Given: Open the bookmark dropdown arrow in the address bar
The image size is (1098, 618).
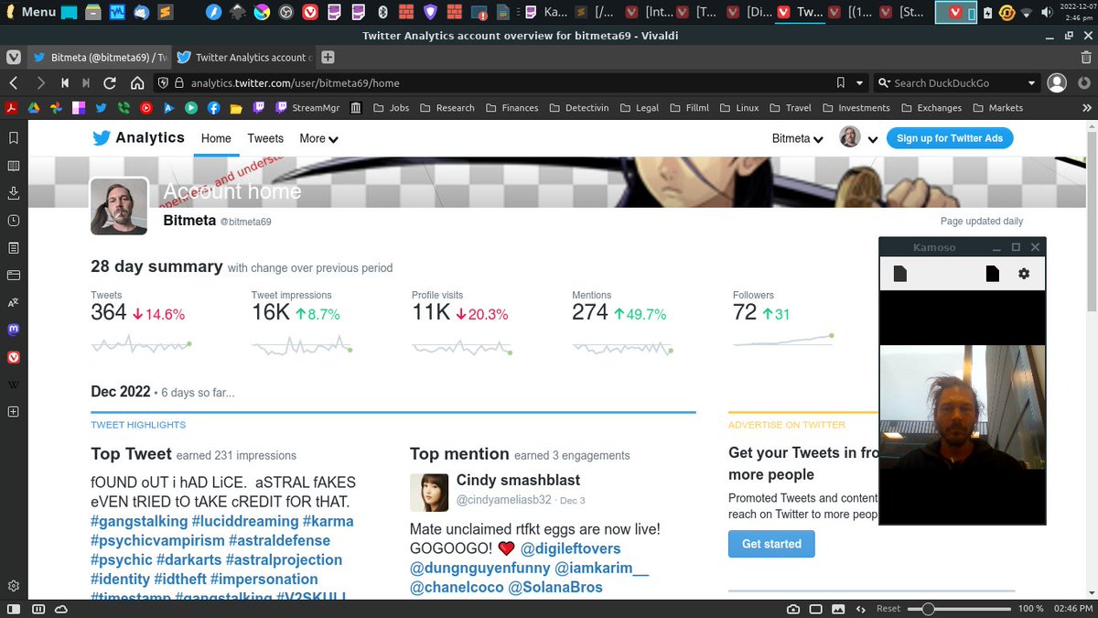Looking at the screenshot, I should pyautogui.click(x=861, y=82).
